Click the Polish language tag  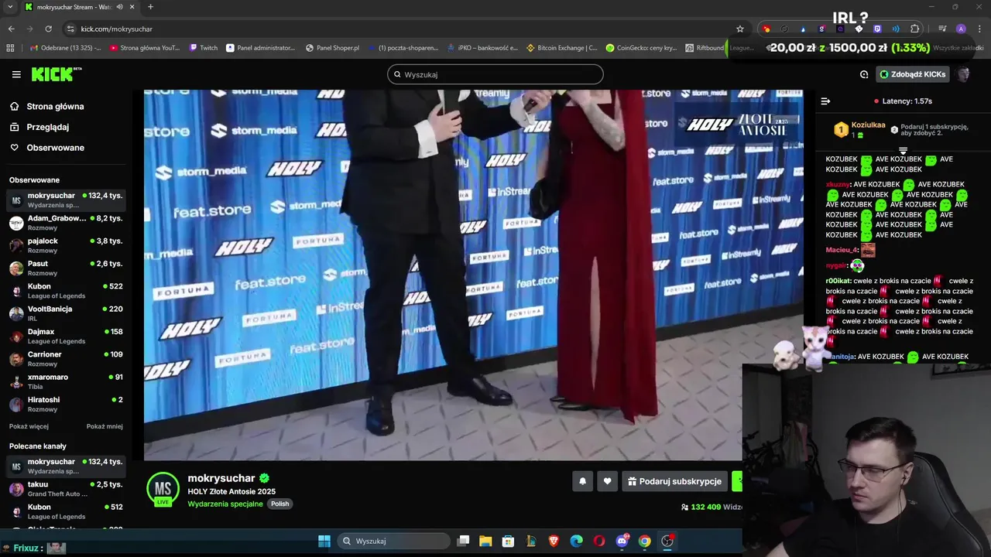pyautogui.click(x=279, y=504)
